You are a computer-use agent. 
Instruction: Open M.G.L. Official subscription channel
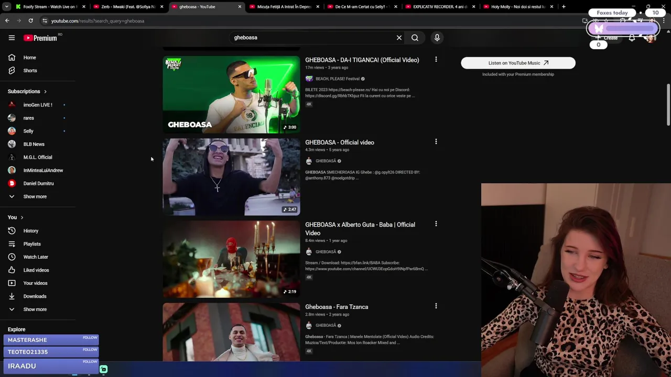click(x=38, y=157)
